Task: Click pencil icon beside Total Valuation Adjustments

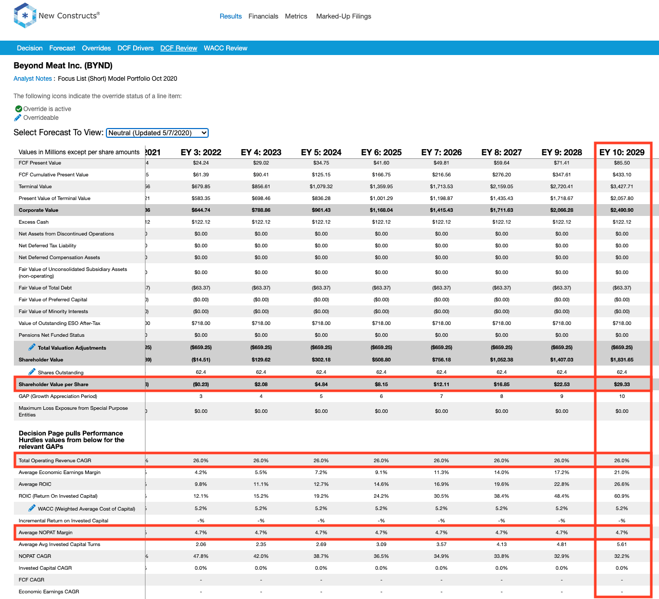Action: [x=32, y=347]
